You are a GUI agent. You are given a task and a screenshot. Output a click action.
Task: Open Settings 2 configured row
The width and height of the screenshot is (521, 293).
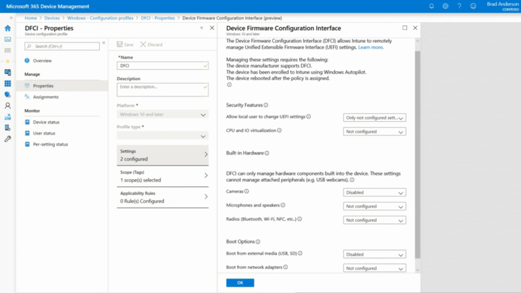point(162,155)
